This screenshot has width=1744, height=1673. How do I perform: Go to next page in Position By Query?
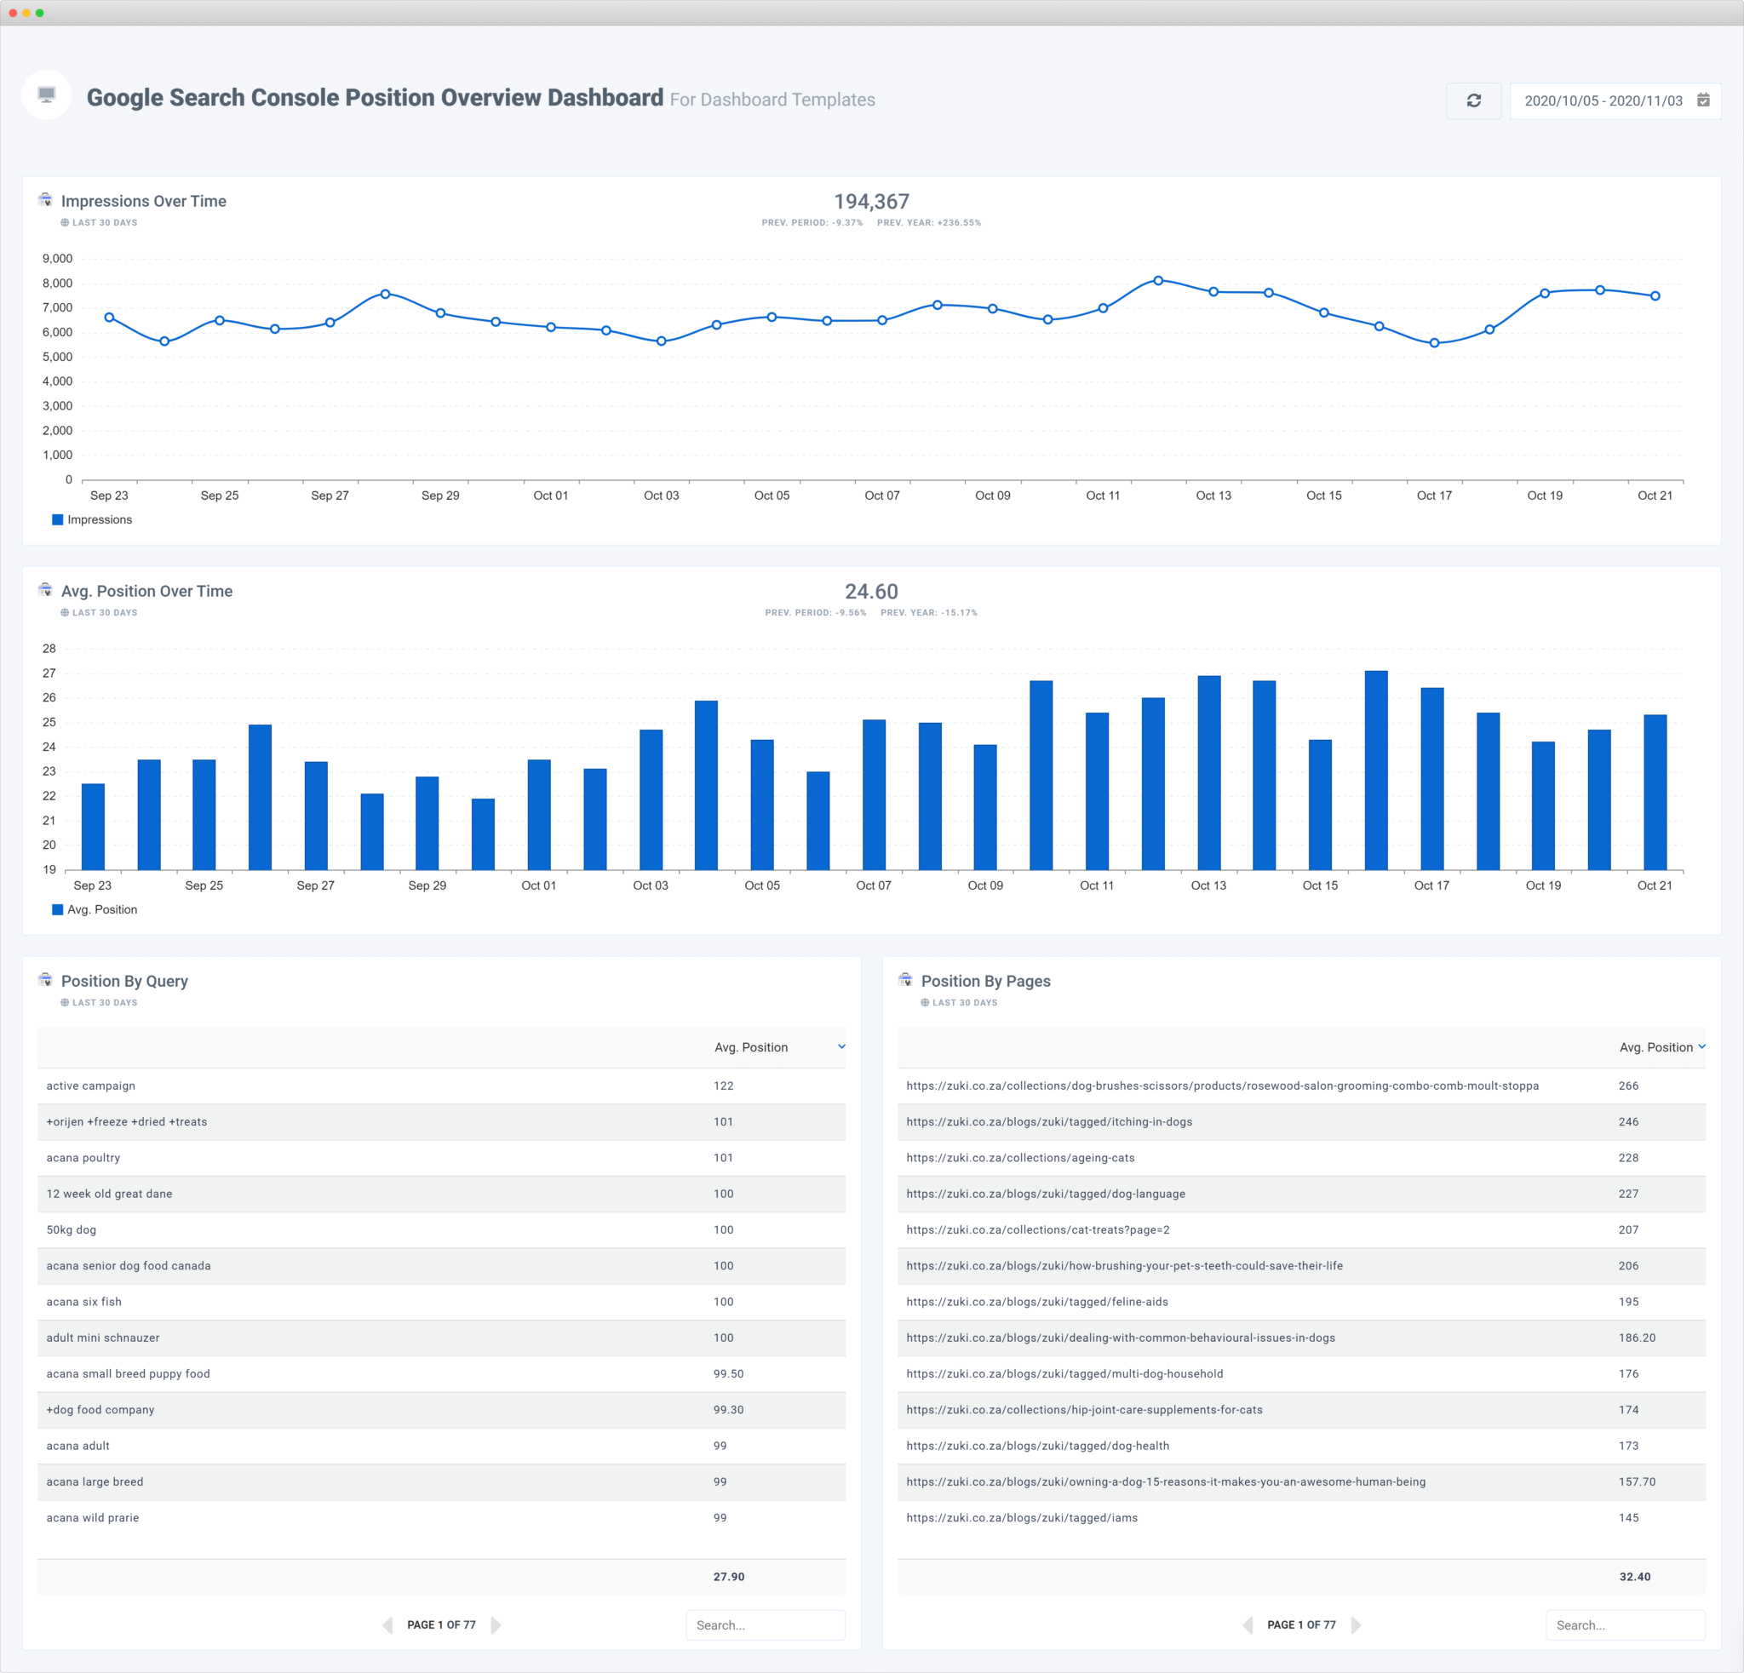pos(496,1625)
